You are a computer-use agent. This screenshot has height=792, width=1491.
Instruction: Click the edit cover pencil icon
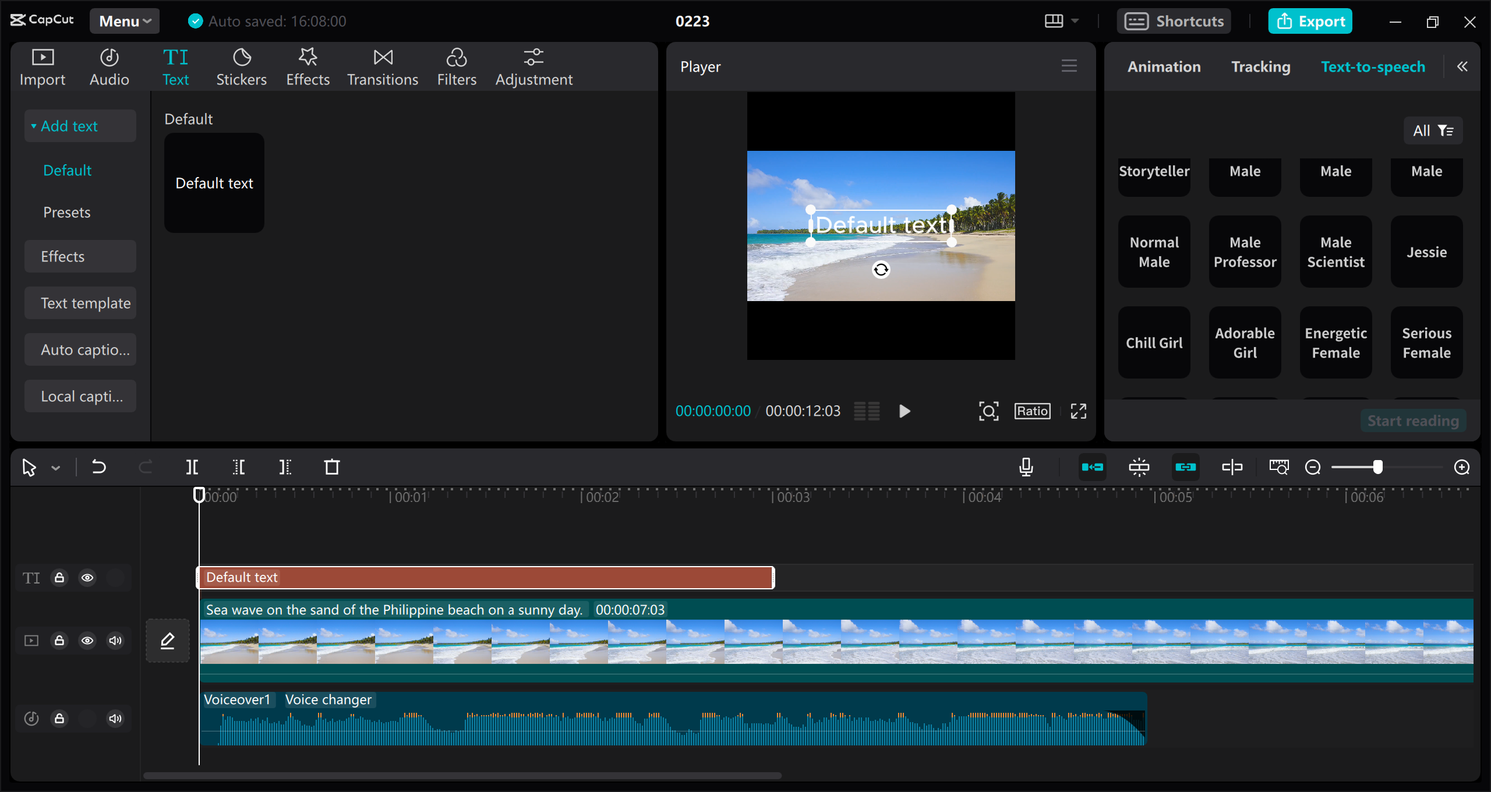[x=168, y=641]
